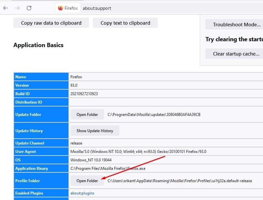This screenshot has height=200, width=263.
Task: Click the back navigation arrow
Action: [x=6, y=8]
